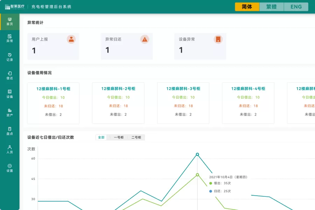315x210 pixels.
Task: Click 未归还: 18 in 2号柜 card
Action: click(x=118, y=106)
